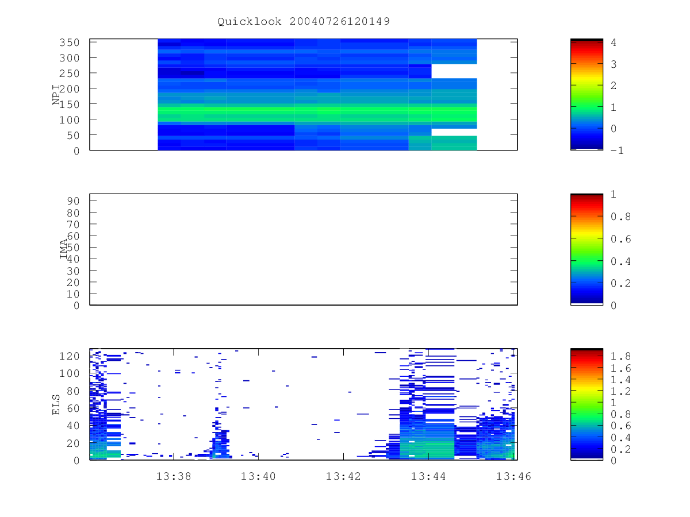Screen dimensions: 690x517
Task: Click the plot title "Quicklook 20040726120149"
Action: pyautogui.click(x=304, y=22)
